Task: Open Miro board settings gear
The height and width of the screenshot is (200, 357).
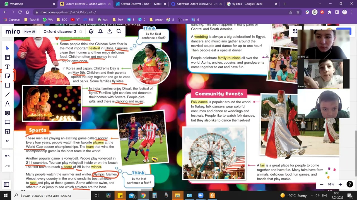Action: click(91, 31)
